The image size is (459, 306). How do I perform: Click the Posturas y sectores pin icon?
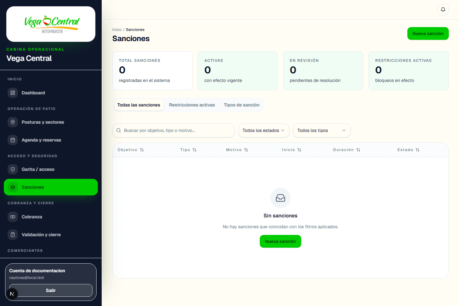[13, 122]
